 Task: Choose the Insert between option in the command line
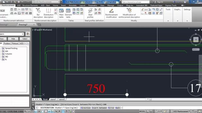[99, 108]
